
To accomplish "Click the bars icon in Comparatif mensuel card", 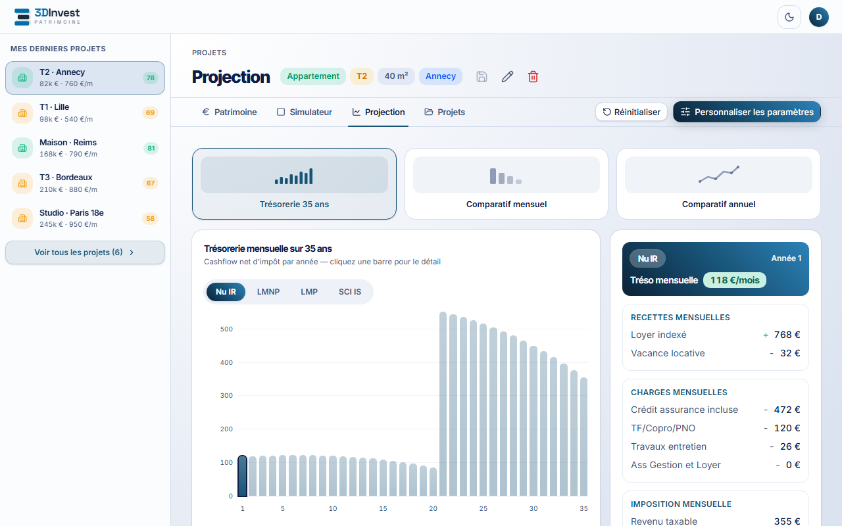I will (506, 176).
